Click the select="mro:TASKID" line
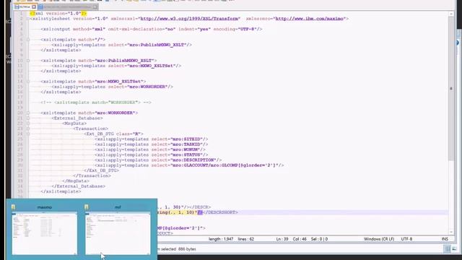 pos(152,144)
